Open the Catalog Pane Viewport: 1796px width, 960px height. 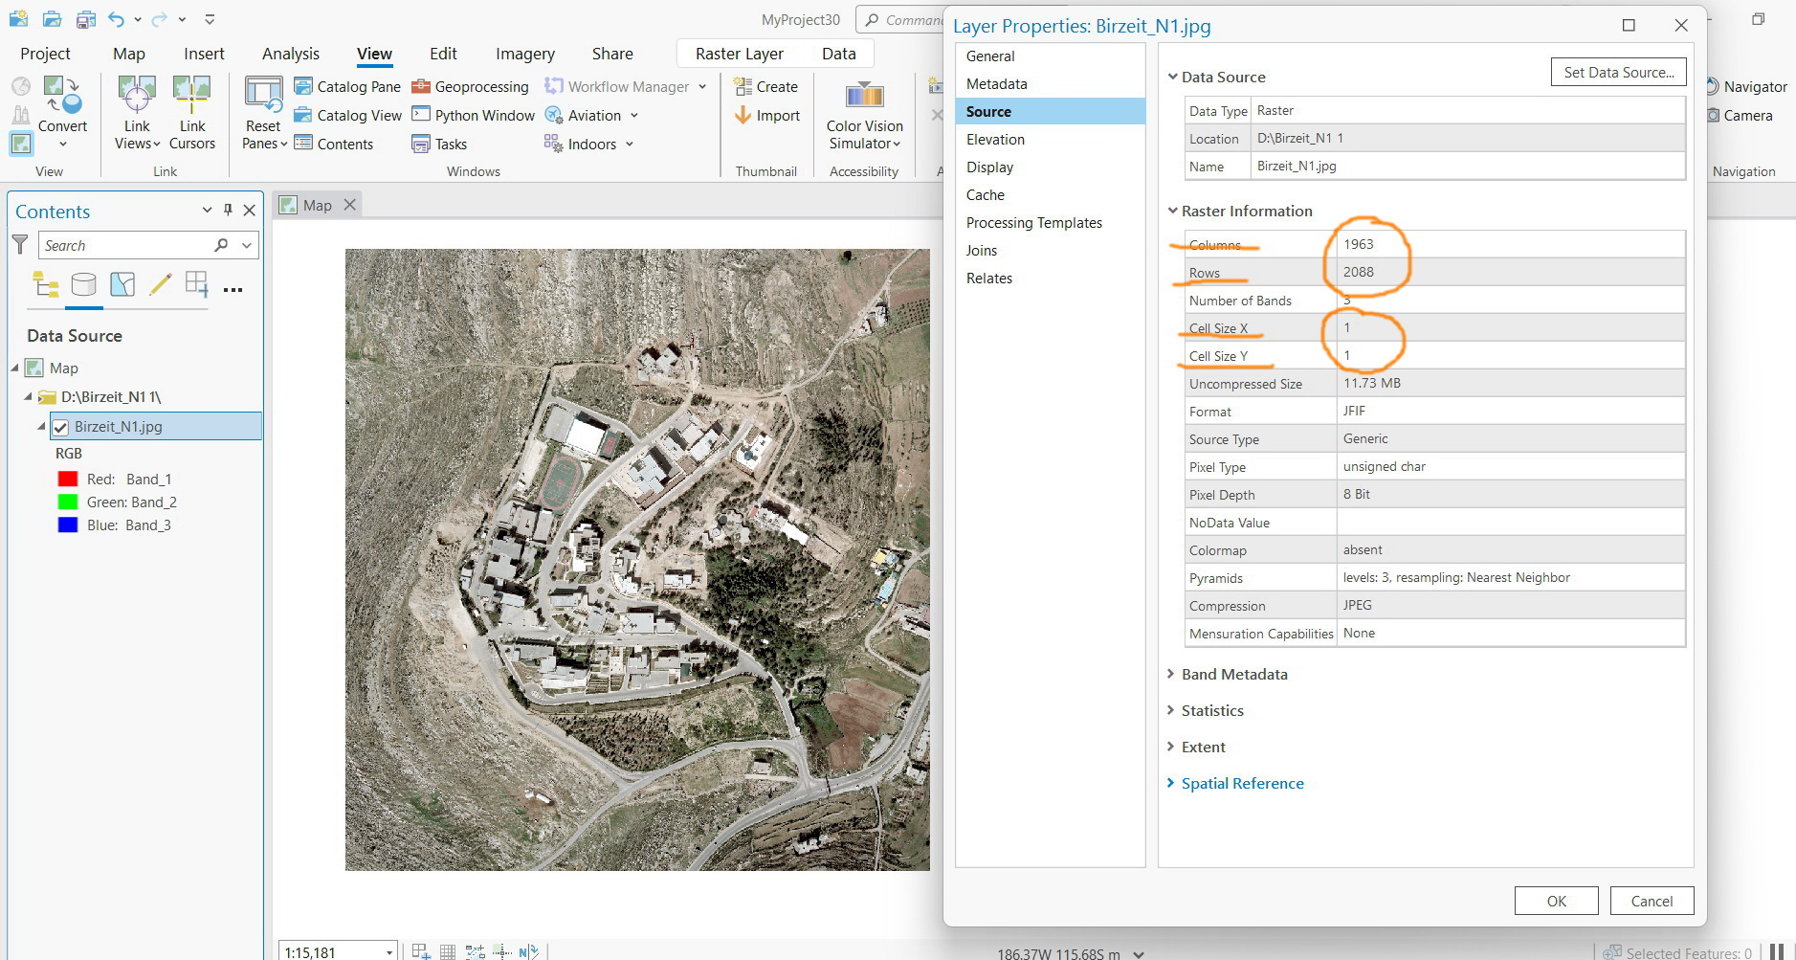(347, 86)
